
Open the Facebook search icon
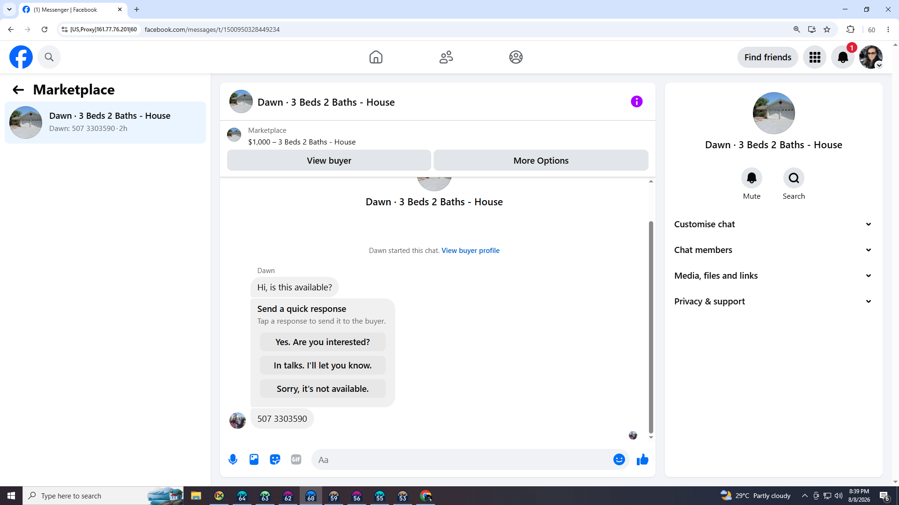point(49,57)
